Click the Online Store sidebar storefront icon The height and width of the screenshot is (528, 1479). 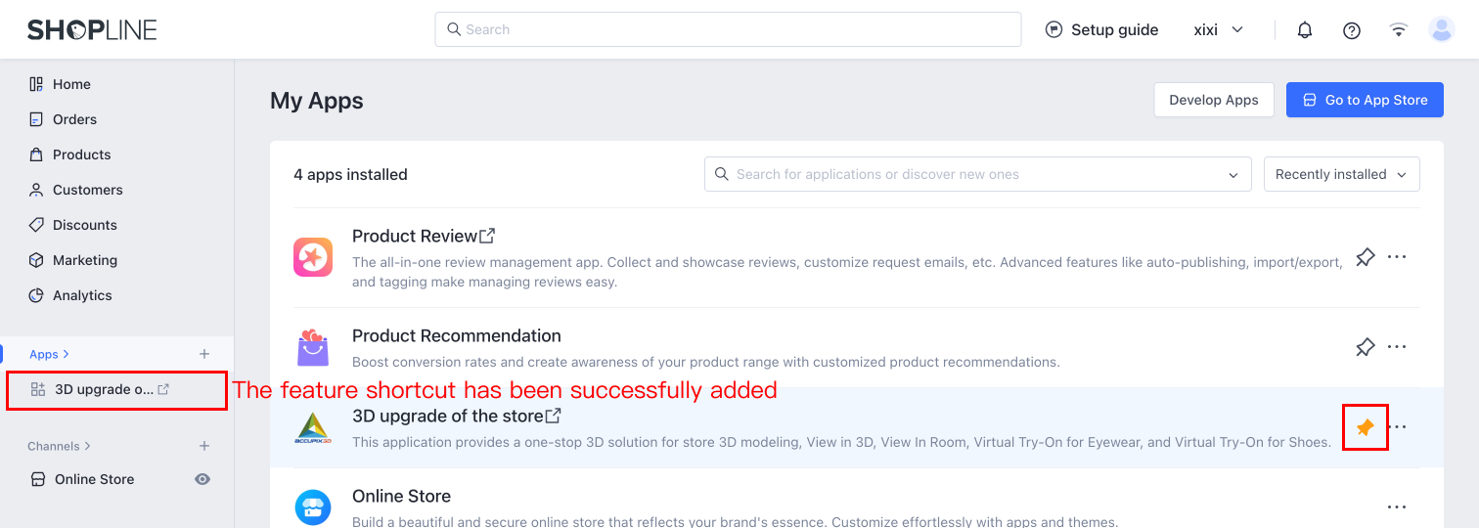38,479
